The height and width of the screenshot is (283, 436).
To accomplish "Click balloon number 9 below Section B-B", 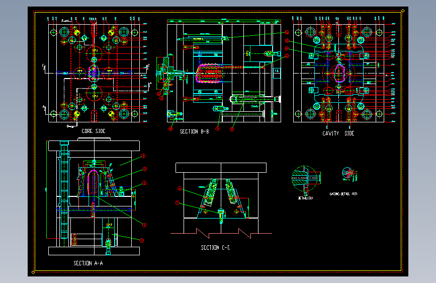I will 217,129.
